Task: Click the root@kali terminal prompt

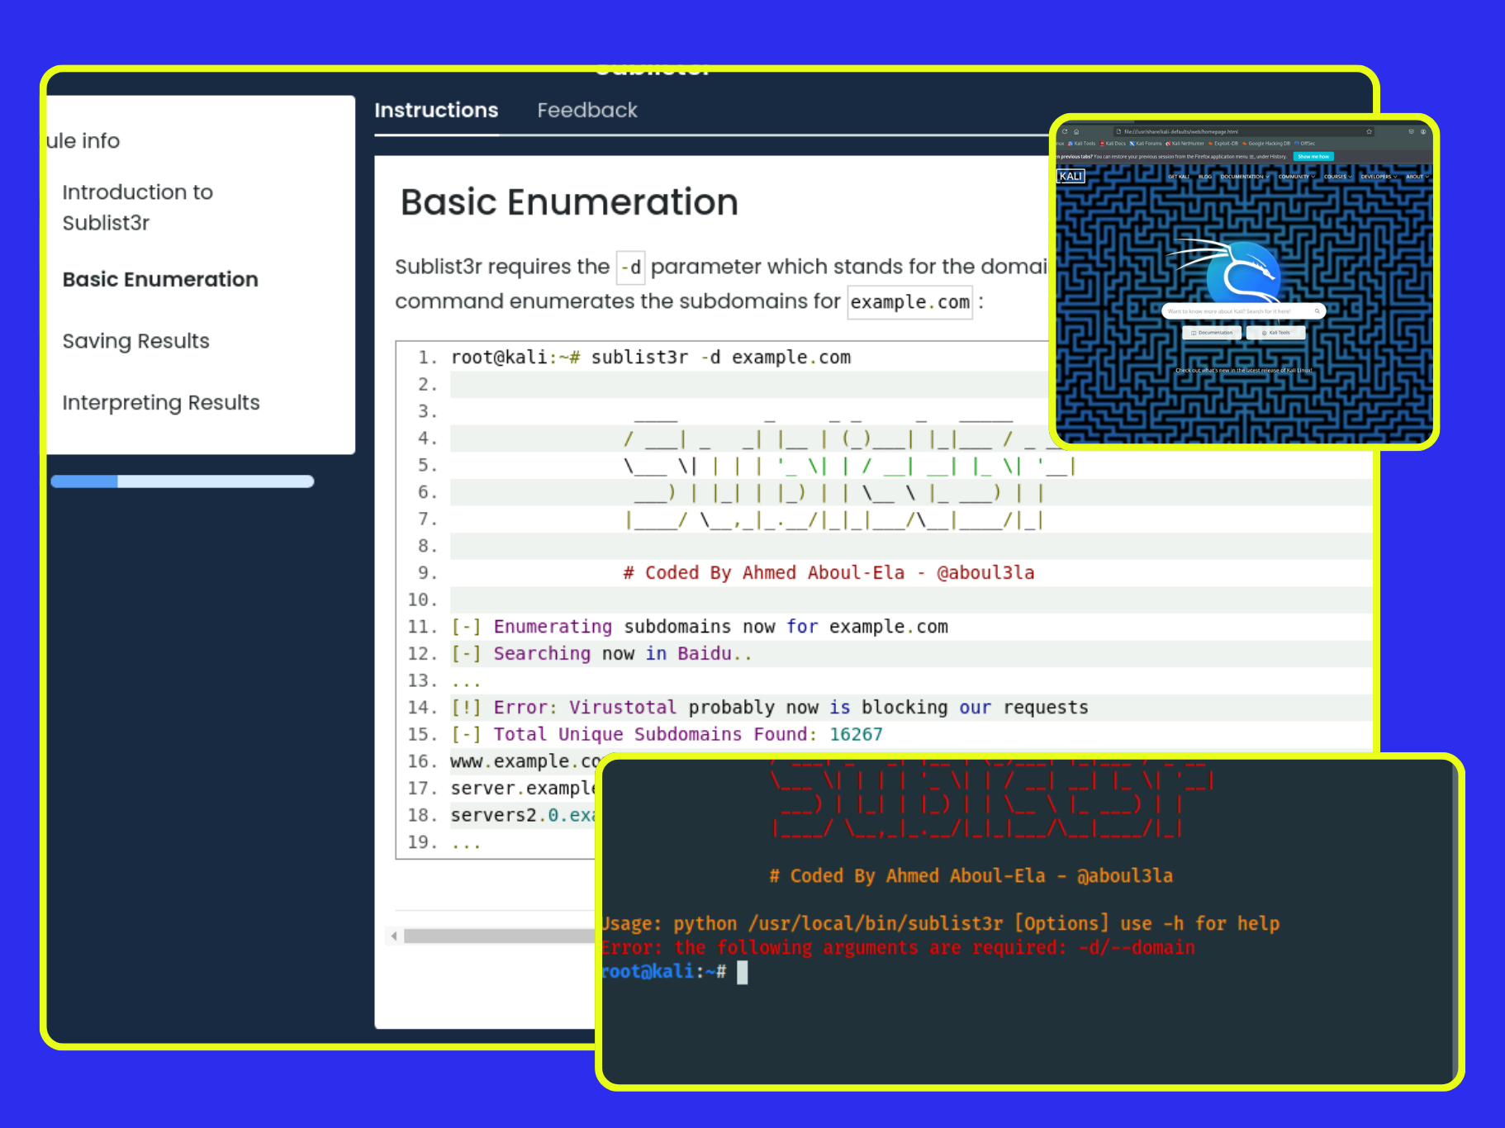Action: tap(664, 972)
